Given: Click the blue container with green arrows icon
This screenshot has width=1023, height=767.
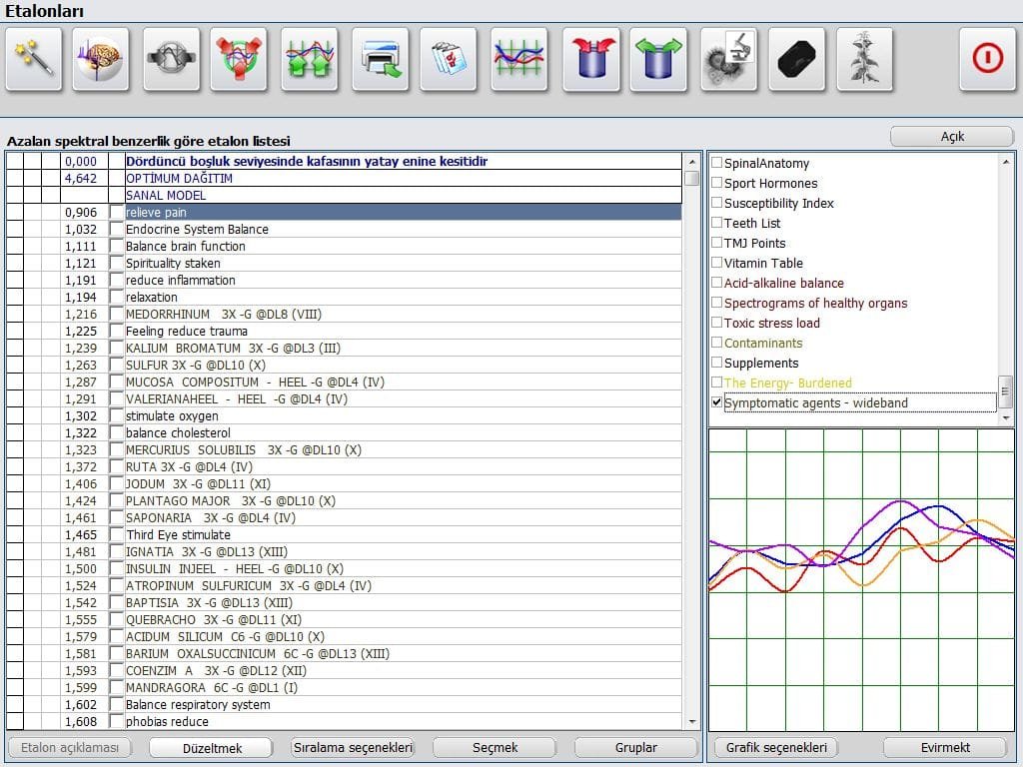Looking at the screenshot, I should 658,59.
